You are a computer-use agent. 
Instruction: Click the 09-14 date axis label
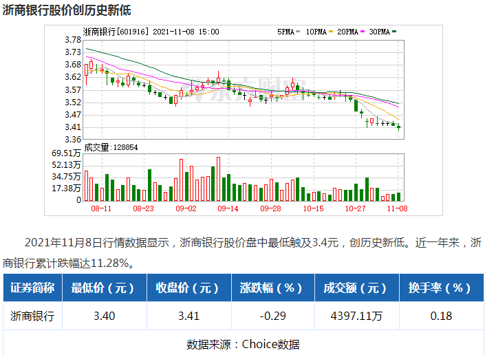[228, 208]
